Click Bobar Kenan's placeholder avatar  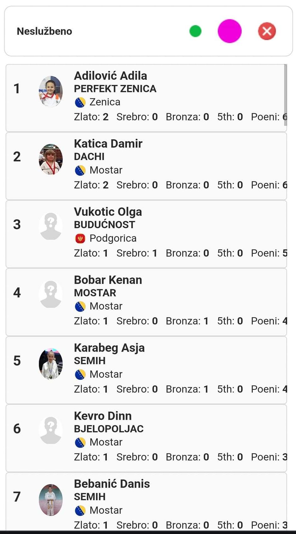tap(50, 294)
